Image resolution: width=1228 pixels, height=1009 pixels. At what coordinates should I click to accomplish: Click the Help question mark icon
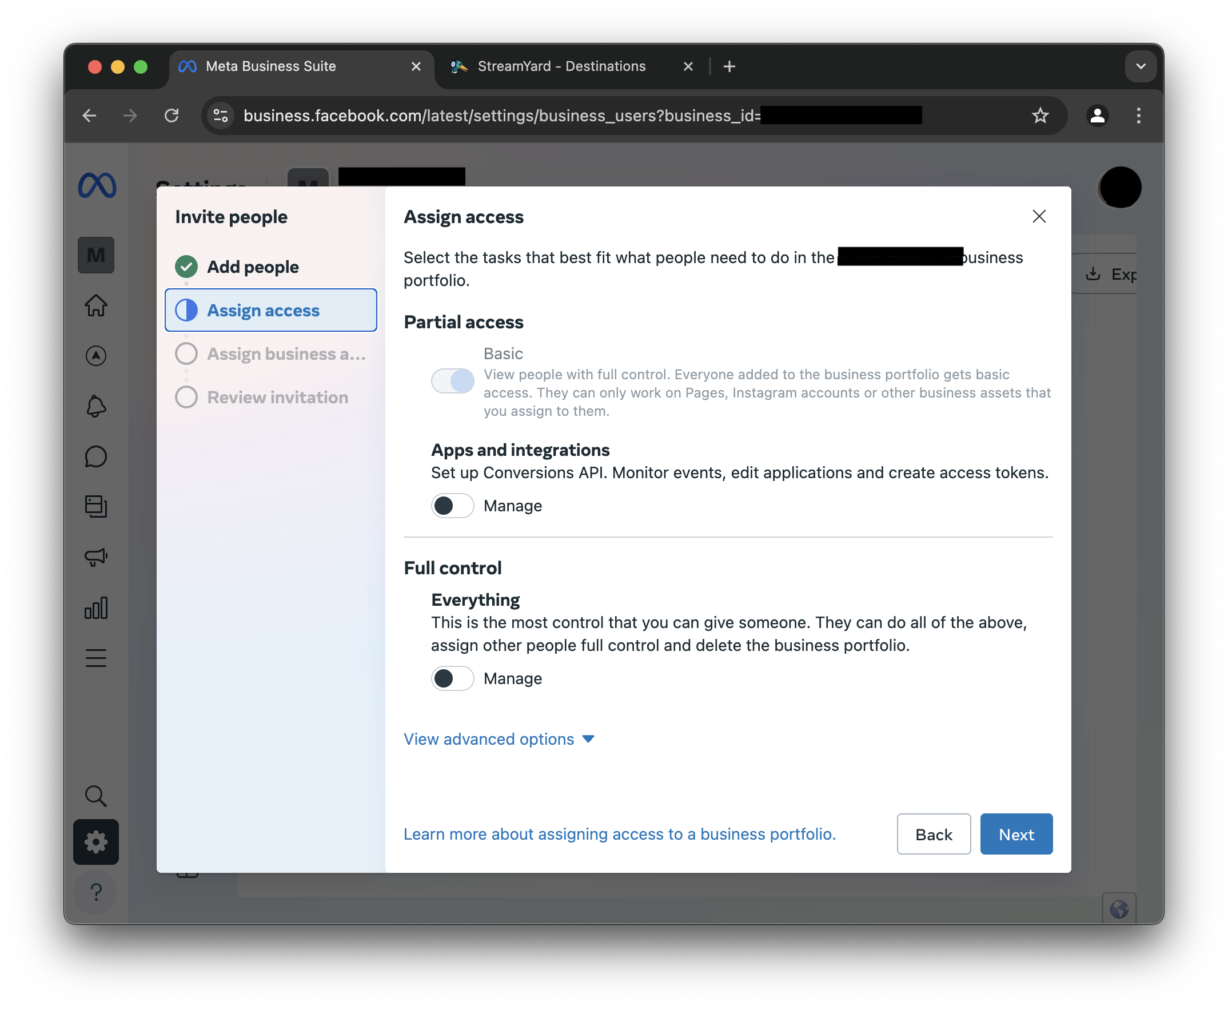click(96, 891)
